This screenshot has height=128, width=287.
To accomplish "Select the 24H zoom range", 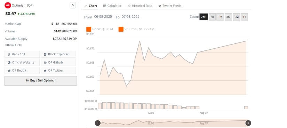I will [204, 17].
